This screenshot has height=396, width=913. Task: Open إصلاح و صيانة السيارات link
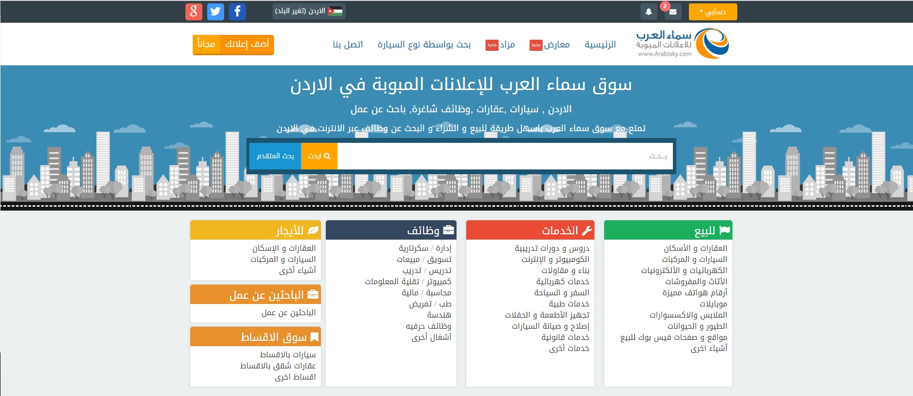point(550,326)
